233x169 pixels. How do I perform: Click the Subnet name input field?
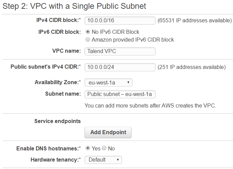point(120,94)
